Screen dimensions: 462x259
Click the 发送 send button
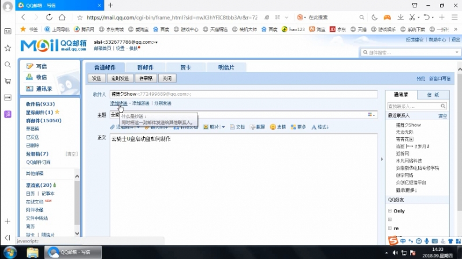point(96,78)
